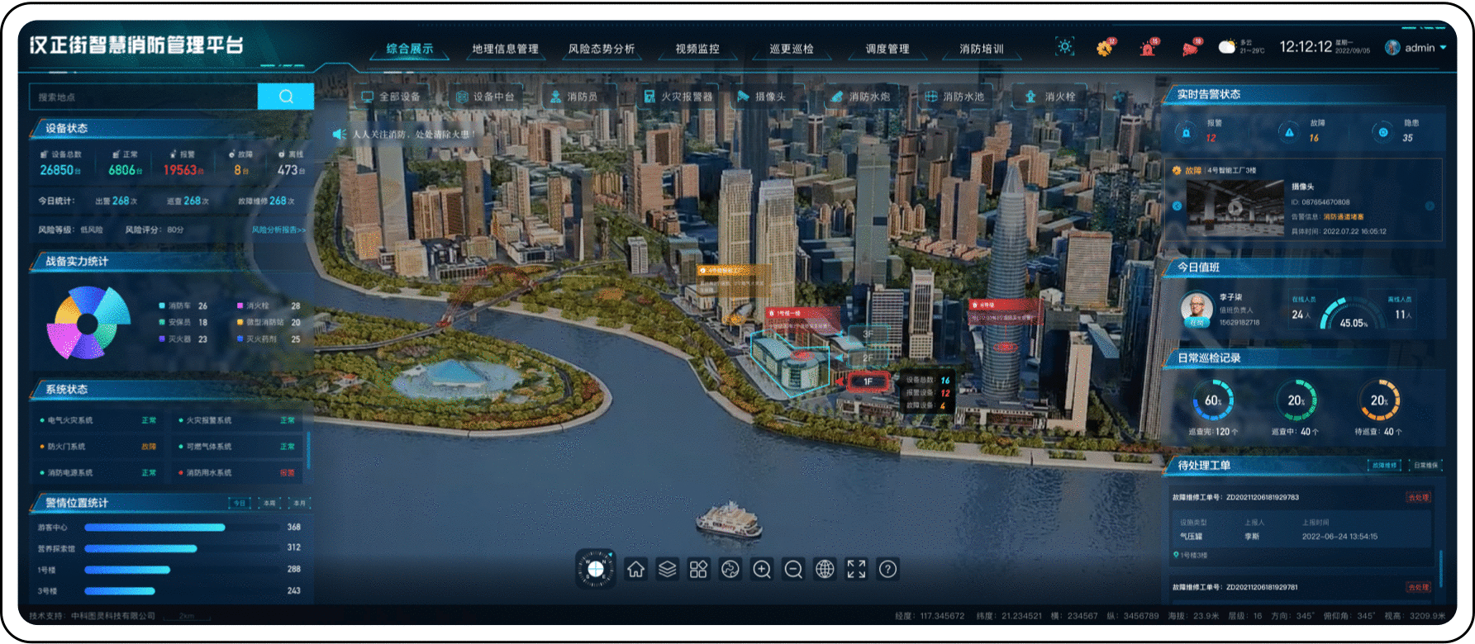Click the grid view icon in map toolbar
Screen dimensions: 1475x644
click(698, 569)
